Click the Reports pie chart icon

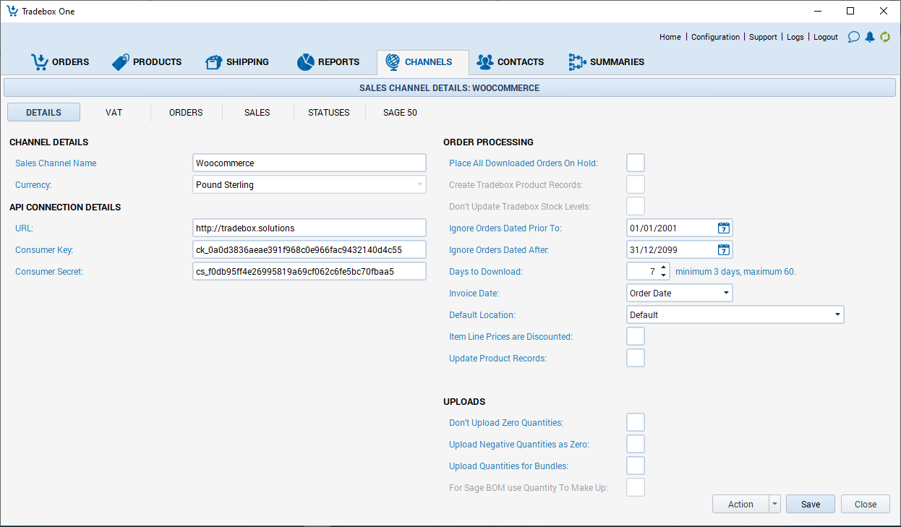coord(305,62)
